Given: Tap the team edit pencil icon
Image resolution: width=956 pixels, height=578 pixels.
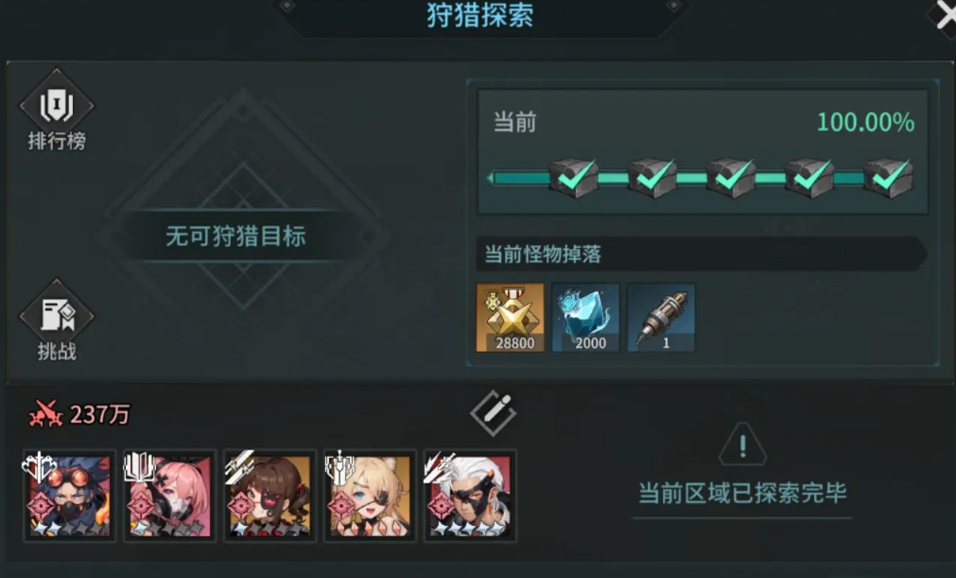Looking at the screenshot, I should coord(494,413).
